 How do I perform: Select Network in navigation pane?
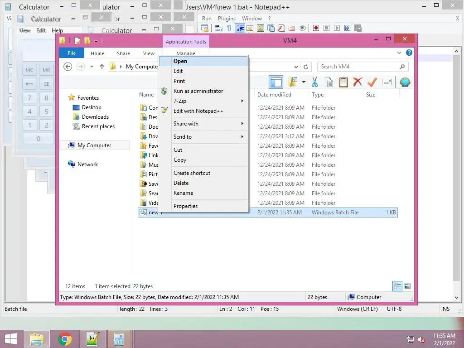click(87, 164)
